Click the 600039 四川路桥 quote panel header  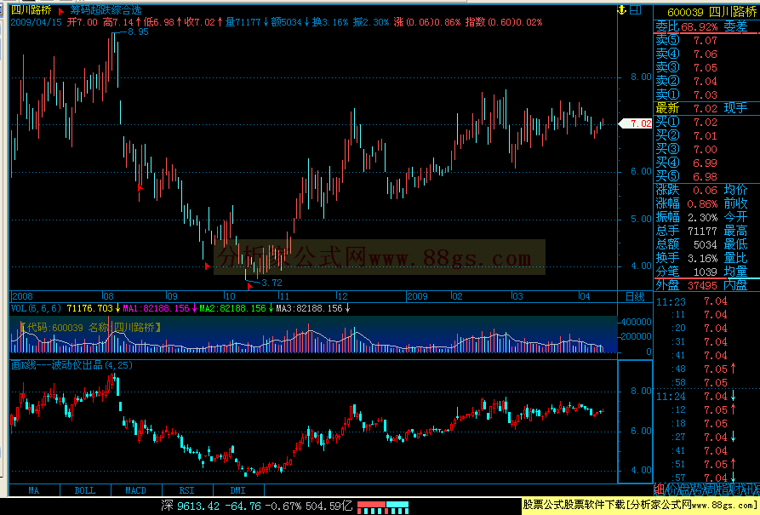711,12
